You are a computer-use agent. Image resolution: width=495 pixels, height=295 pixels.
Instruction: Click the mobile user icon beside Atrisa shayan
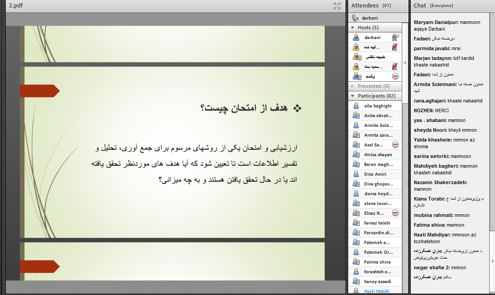(356, 154)
